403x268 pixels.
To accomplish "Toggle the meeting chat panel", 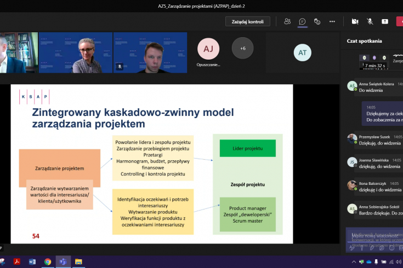I will click(x=302, y=21).
